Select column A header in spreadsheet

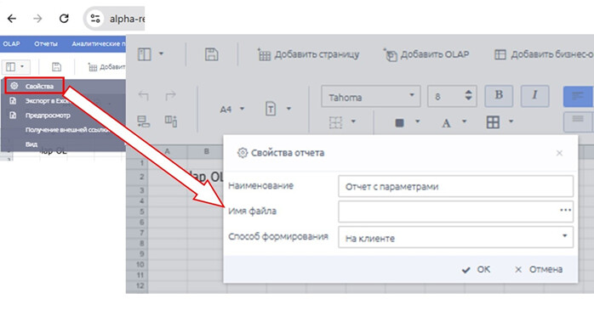pos(167,151)
